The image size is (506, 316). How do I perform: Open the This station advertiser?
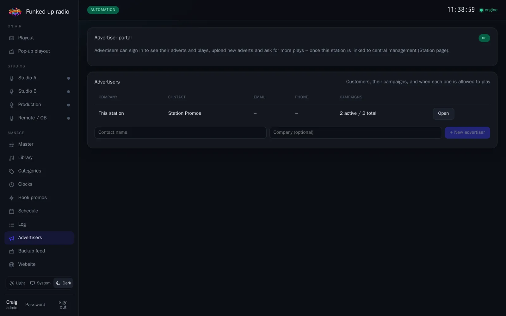click(x=443, y=113)
